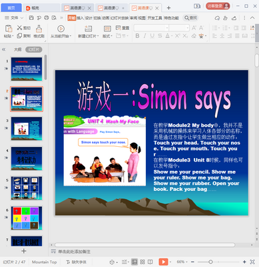
Task: Expand more quick access tools chevron
Action: (x=61, y=18)
